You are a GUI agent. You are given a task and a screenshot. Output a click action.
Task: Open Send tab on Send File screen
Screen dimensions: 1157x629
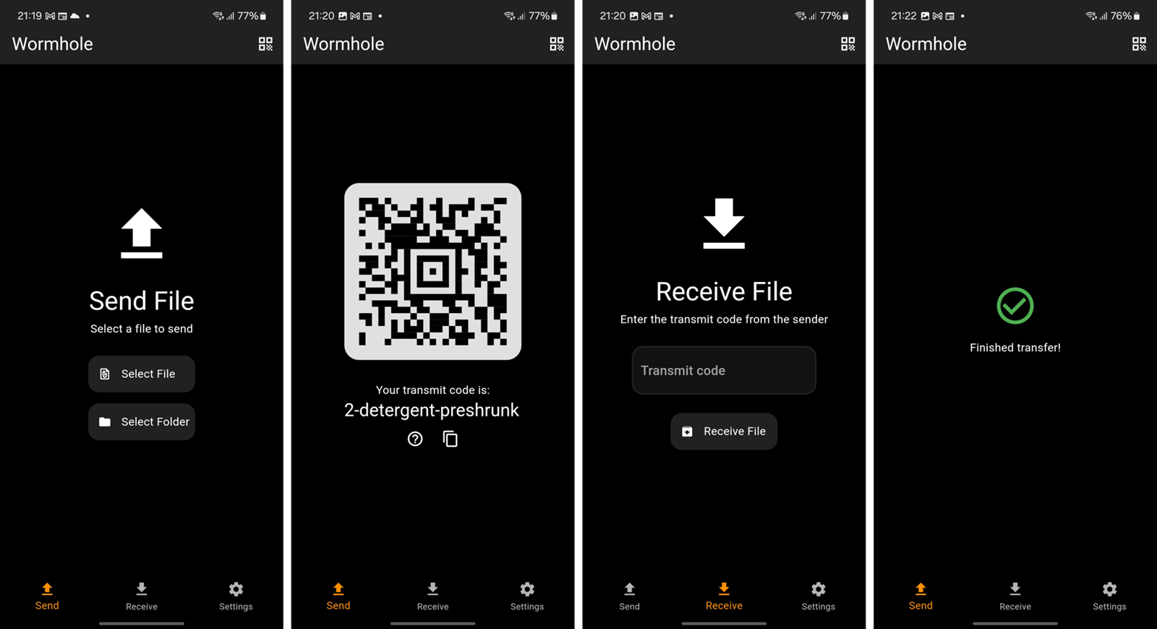point(47,597)
